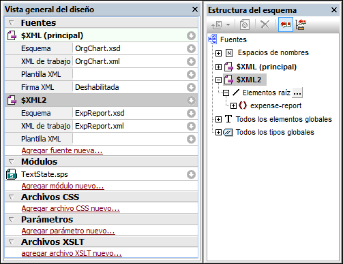Click the down-arrow icon next to ExpReport.xml

[x=191, y=126]
